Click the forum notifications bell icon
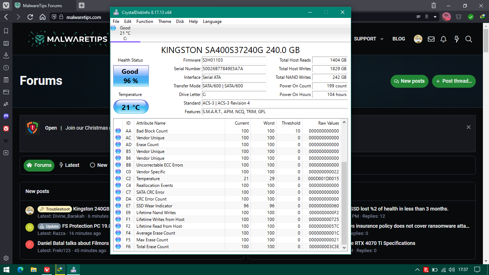Image resolution: width=489 pixels, height=275 pixels. point(444,39)
